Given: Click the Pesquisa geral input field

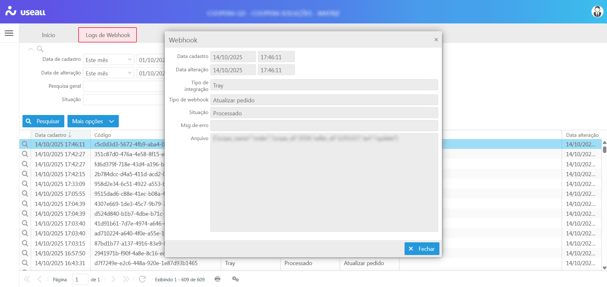Looking at the screenshot, I should tap(124, 86).
